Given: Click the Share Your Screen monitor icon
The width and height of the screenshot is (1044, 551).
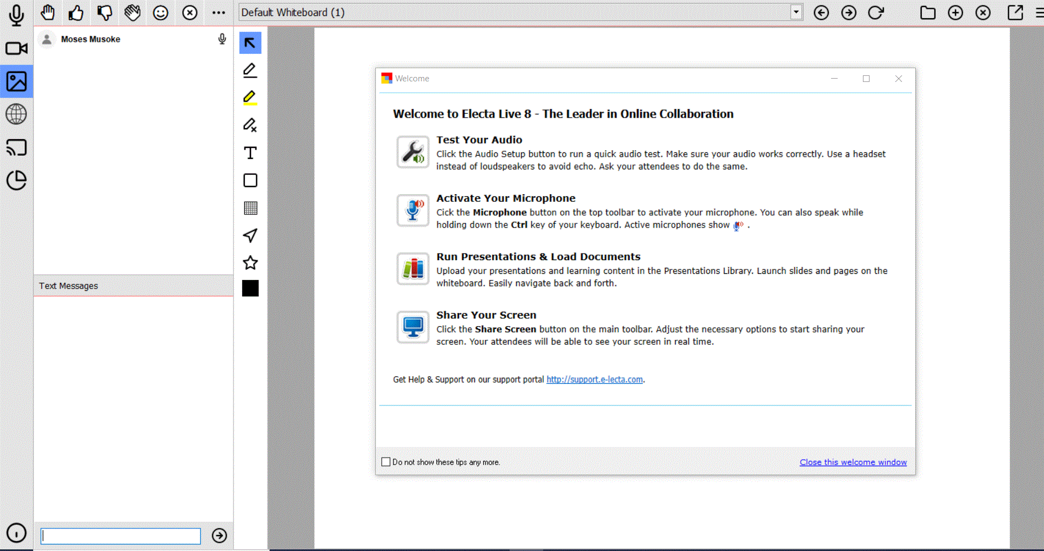Looking at the screenshot, I should (413, 327).
